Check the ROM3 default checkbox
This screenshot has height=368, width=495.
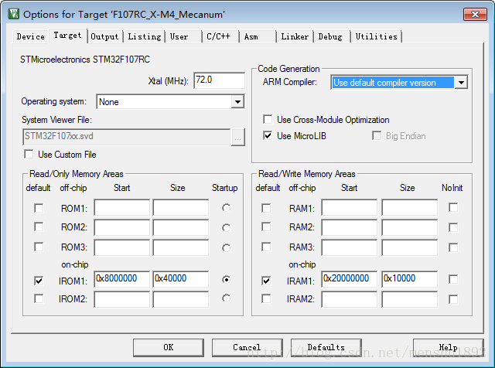pyautogui.click(x=39, y=247)
